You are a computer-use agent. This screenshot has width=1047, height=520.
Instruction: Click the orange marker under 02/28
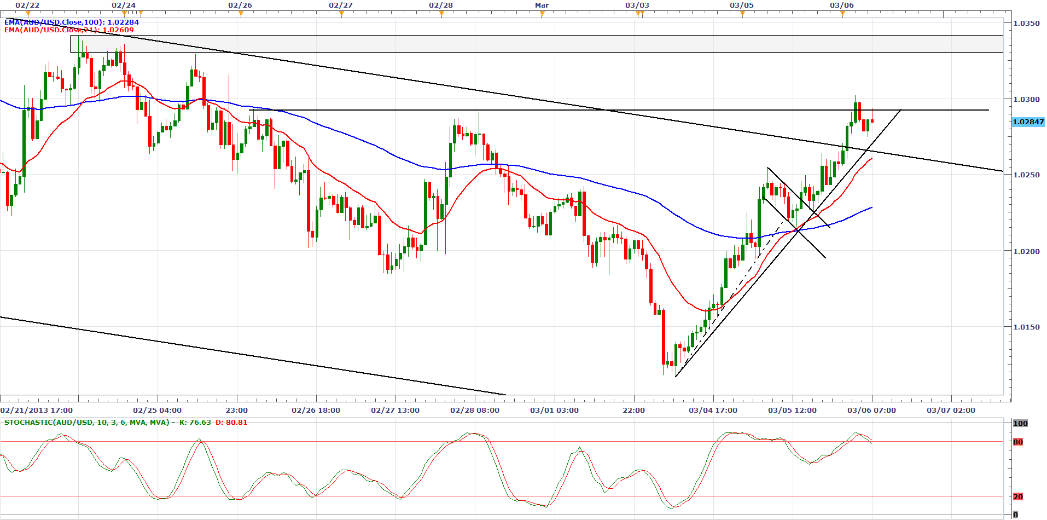(441, 14)
